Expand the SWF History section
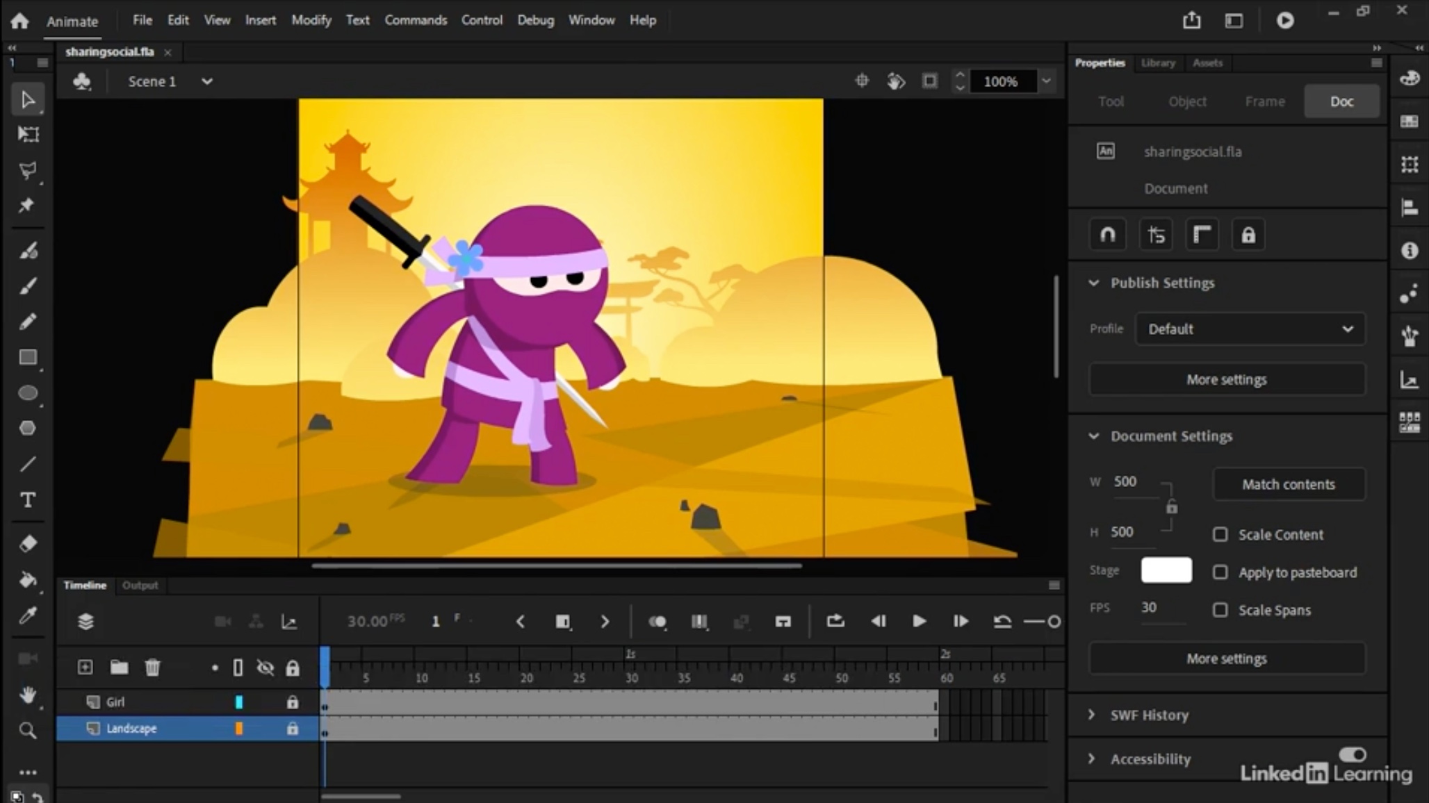Screen dimensions: 1429x803 (1093, 714)
